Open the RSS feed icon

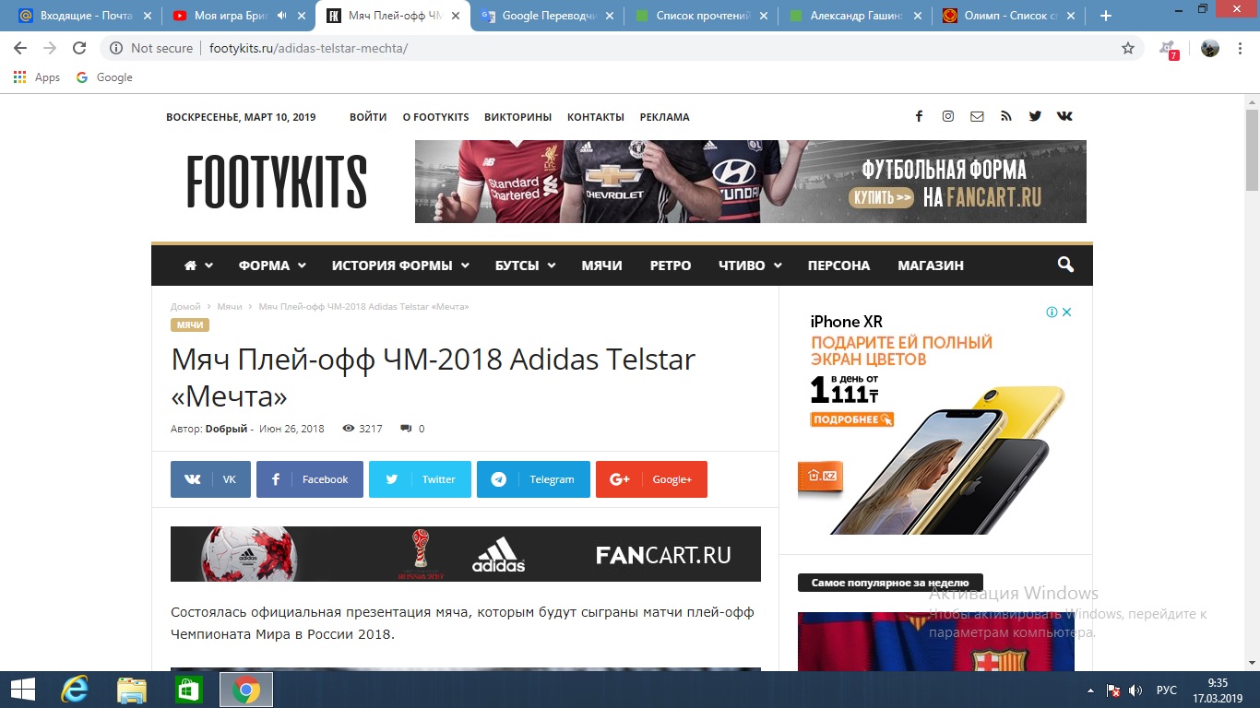point(1006,116)
